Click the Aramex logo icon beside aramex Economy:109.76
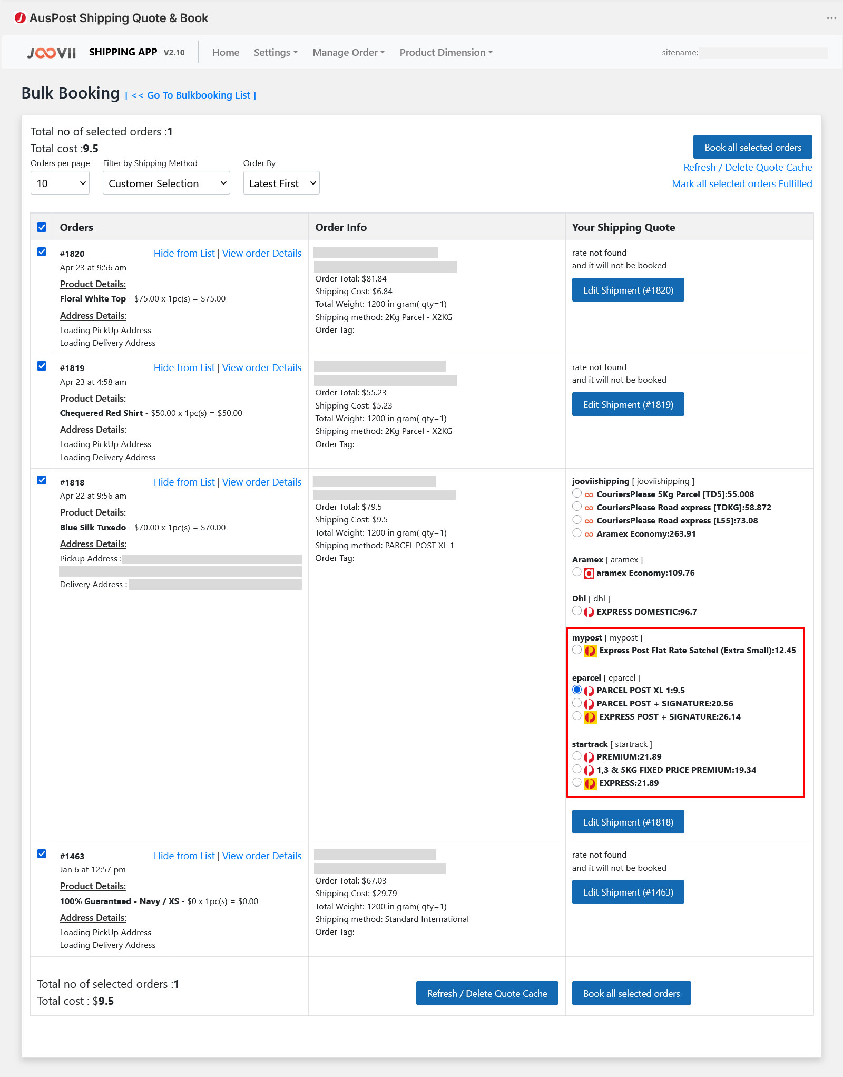The image size is (843, 1077). pyautogui.click(x=589, y=573)
